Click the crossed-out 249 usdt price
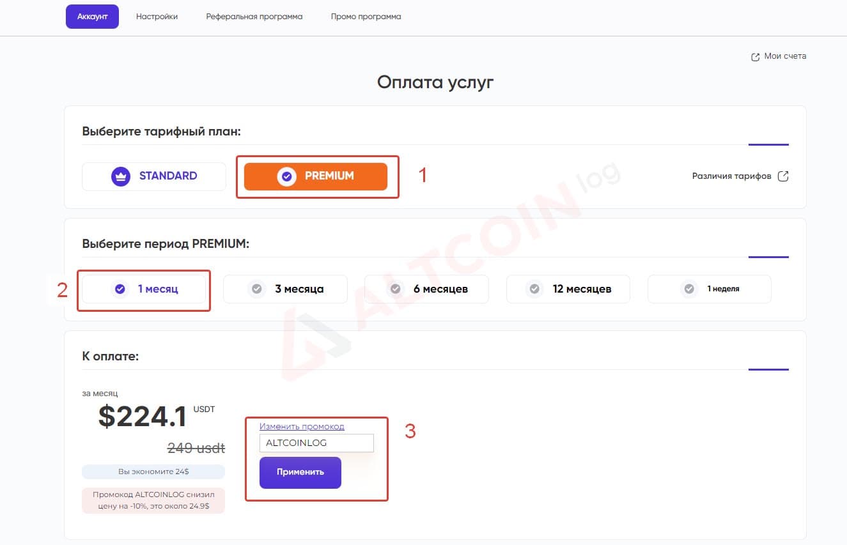 click(196, 448)
